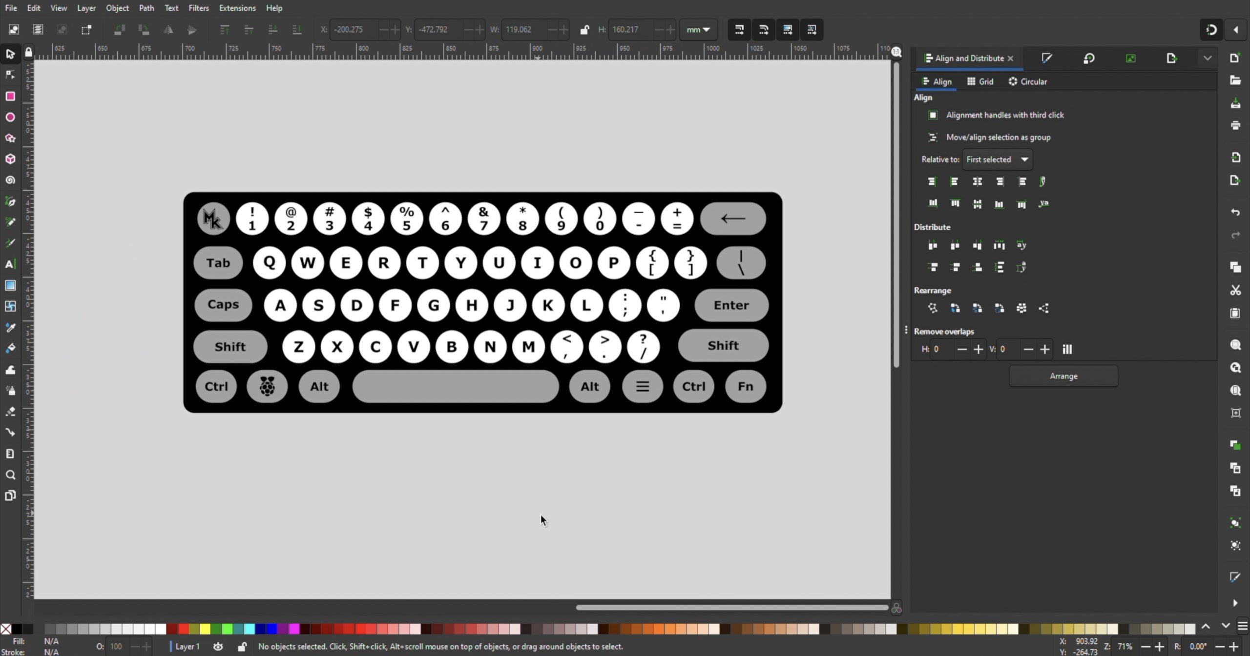Screen dimensions: 1250x656
Task: Toggle Layer 1 visibility eye
Action: pyautogui.click(x=218, y=646)
